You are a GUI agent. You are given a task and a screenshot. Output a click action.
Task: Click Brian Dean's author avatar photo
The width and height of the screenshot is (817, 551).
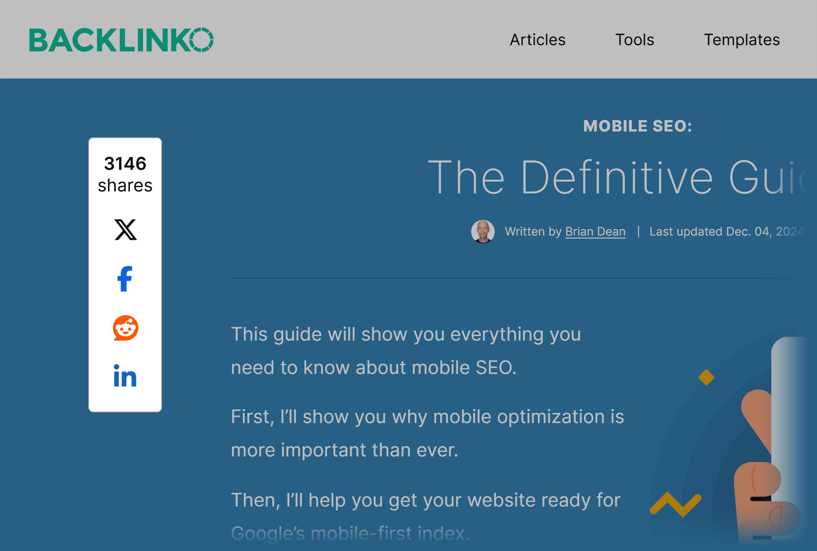(482, 232)
